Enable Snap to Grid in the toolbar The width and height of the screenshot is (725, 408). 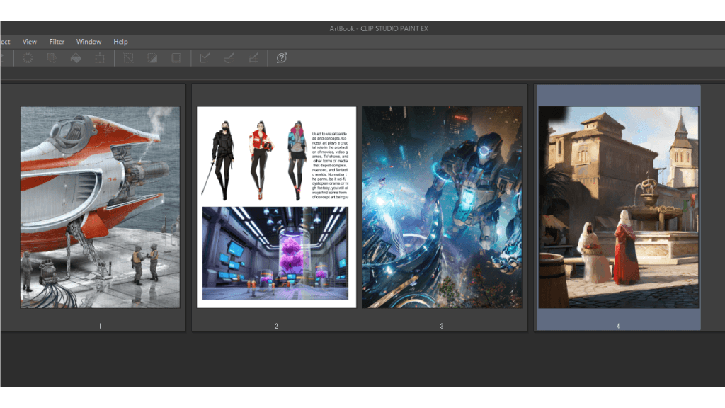point(253,58)
